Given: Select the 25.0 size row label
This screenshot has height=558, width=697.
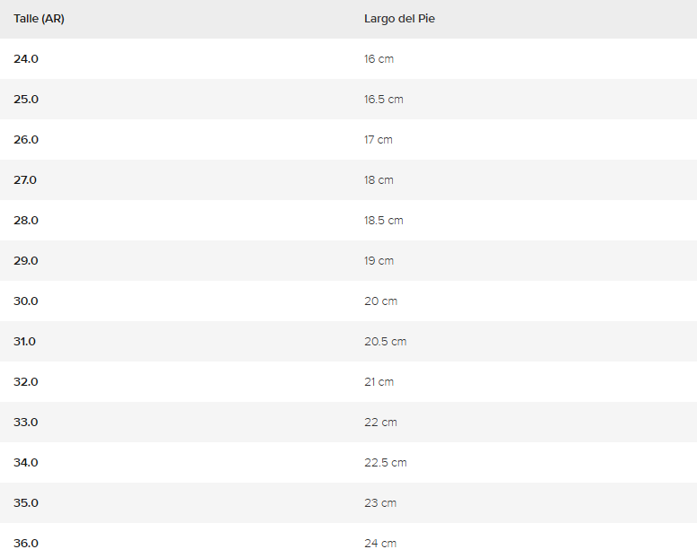Looking at the screenshot, I should tap(26, 100).
